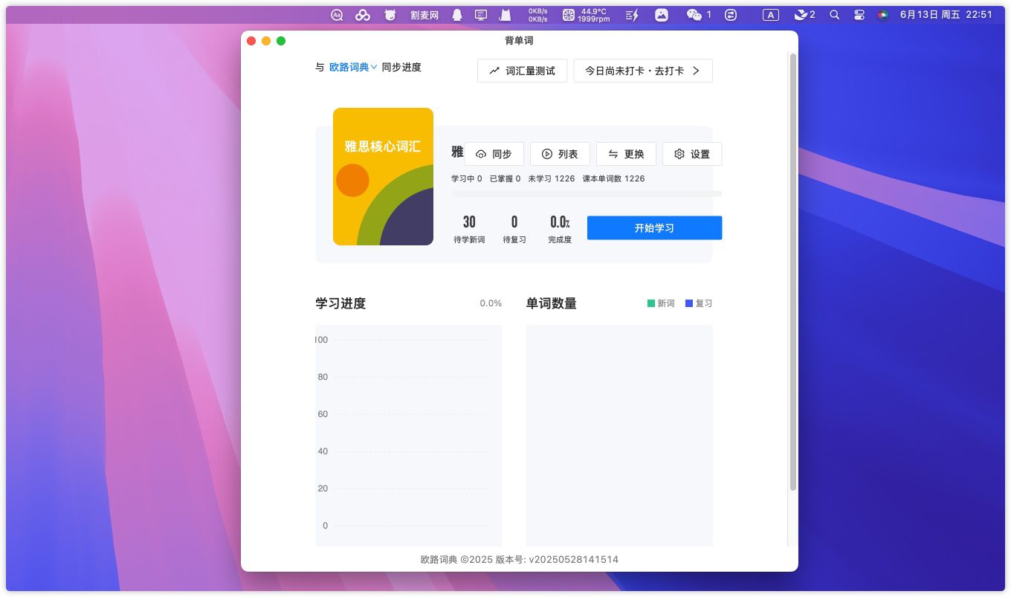Expand the 欧路词典 sync dropdown
Image resolution: width=1011 pixels, height=597 pixels.
tap(353, 68)
